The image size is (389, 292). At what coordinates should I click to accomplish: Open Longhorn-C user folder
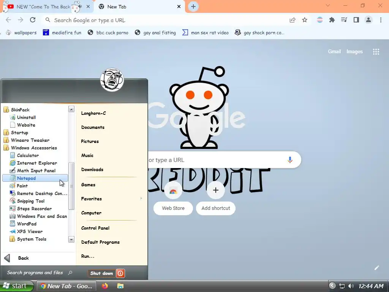click(93, 113)
